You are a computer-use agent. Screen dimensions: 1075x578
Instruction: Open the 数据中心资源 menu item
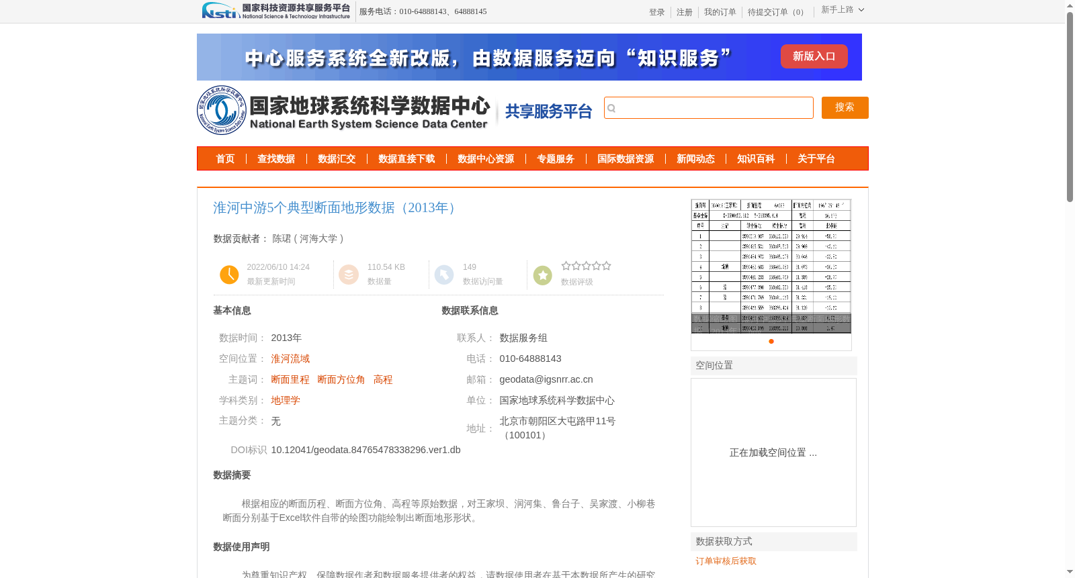486,159
